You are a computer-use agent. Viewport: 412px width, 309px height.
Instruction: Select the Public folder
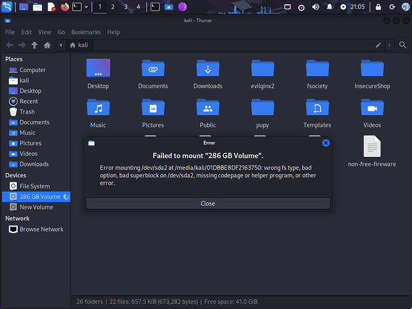208,107
